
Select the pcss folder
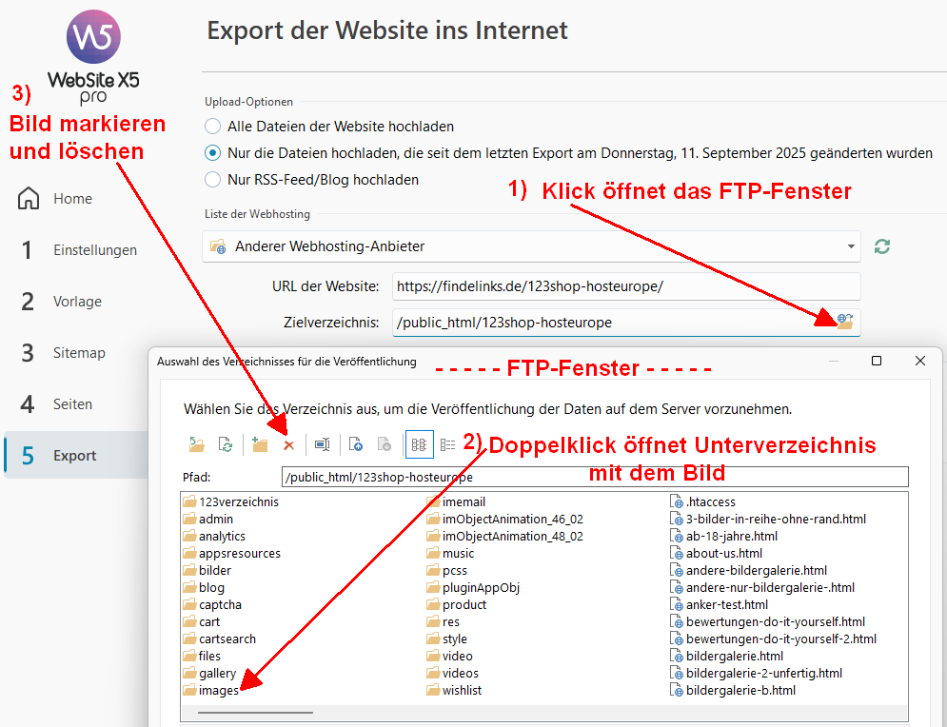click(x=447, y=570)
